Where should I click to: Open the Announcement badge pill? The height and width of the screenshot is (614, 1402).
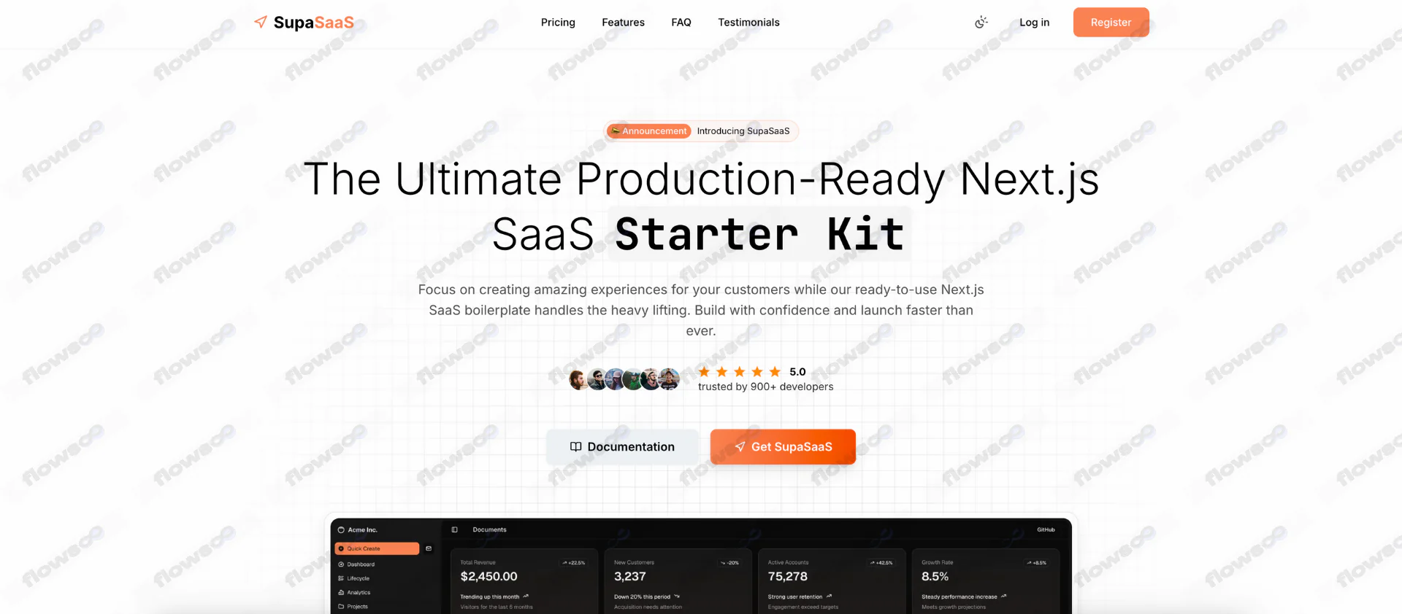649,131
